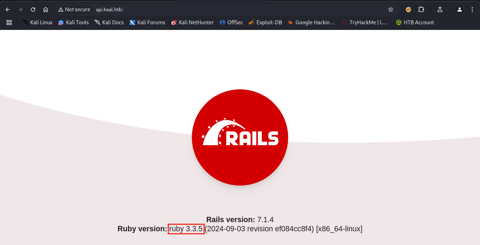Open the user profile icon
480x245 pixels.
coord(459,9)
